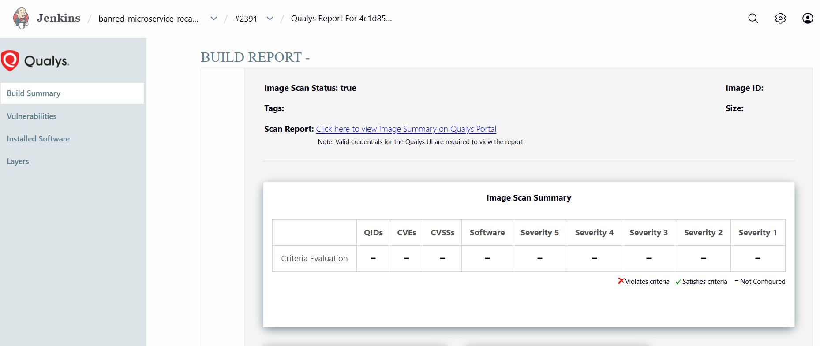Viewport: 820px width, 346px height.
Task: Expand the build #2391 dropdown chevron
Action: click(270, 19)
